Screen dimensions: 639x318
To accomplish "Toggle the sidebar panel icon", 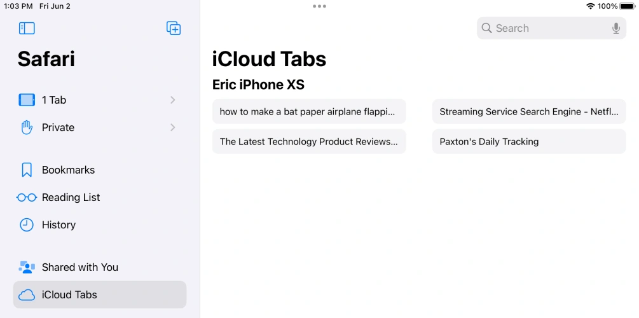I will [27, 28].
